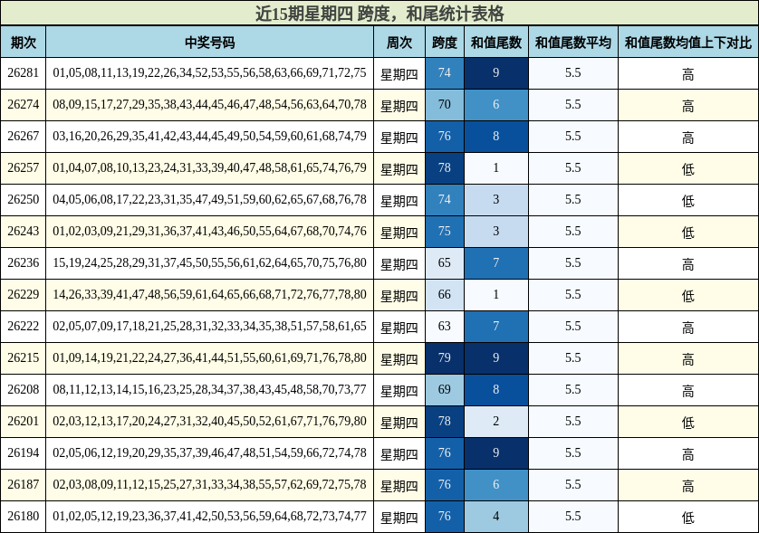
Task: Select winning numbers starting 01,02,05,12,19
Action: (209, 517)
